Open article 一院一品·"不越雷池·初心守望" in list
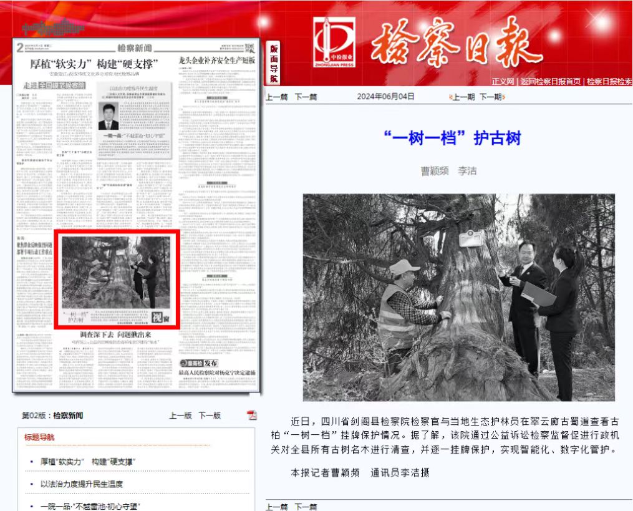The width and height of the screenshot is (633, 511). pos(89,506)
